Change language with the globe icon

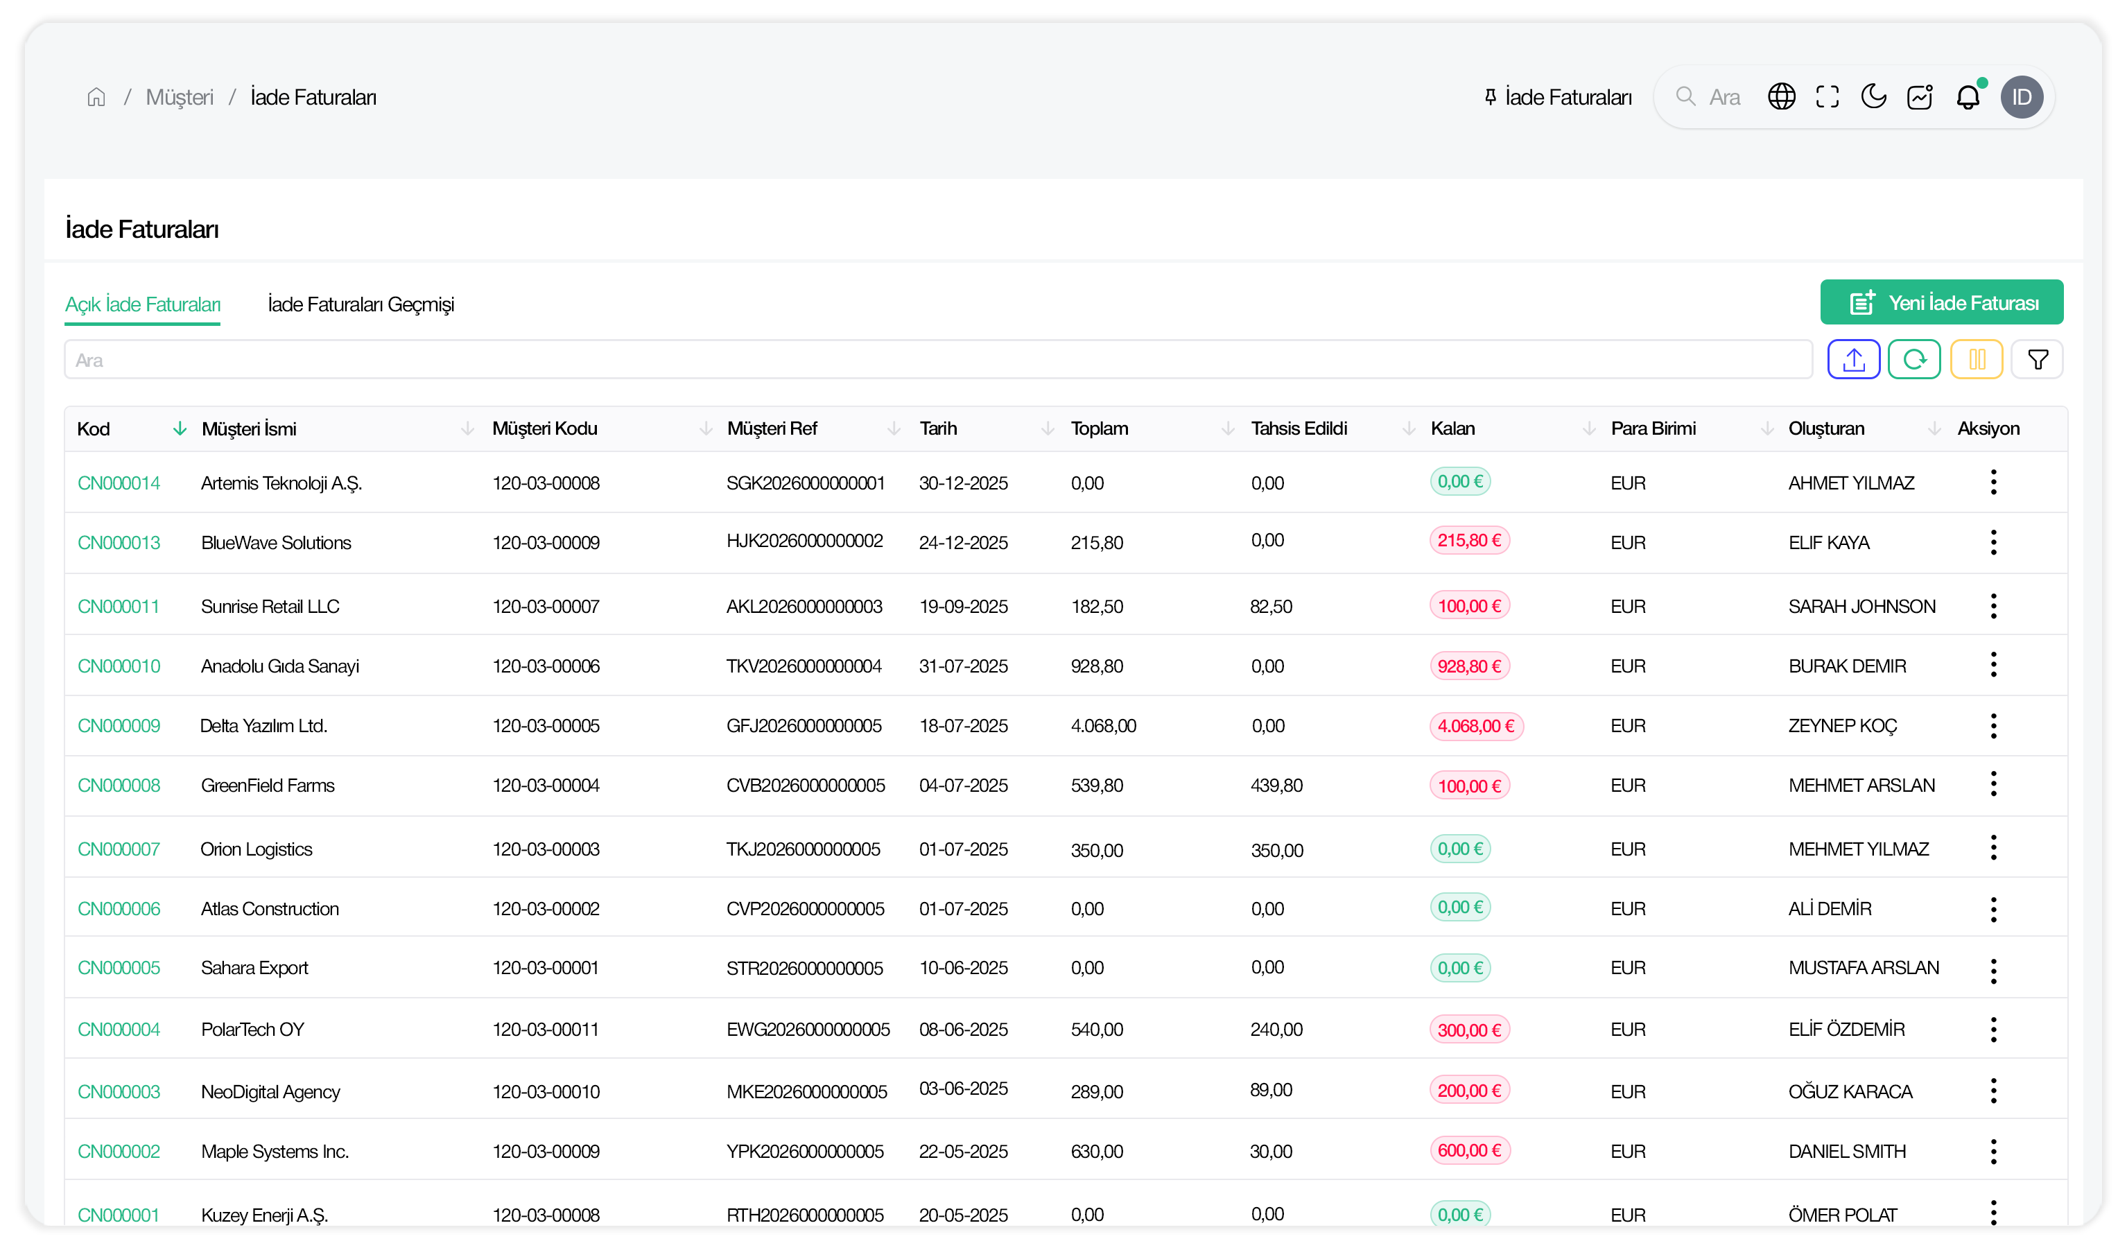click(1782, 96)
